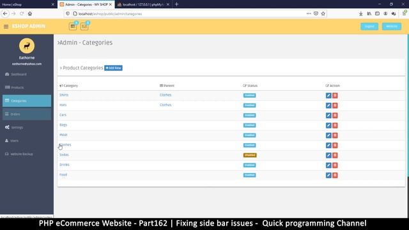
Task: Edit the Sodas category
Action: 328,155
